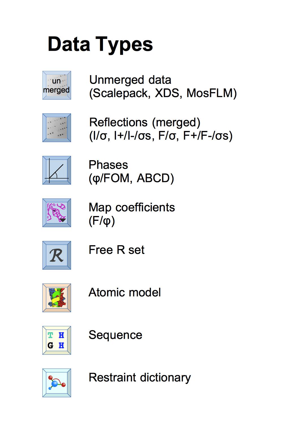Click the Restraint dictionary icon
The height and width of the screenshot is (421, 297).
tap(57, 383)
